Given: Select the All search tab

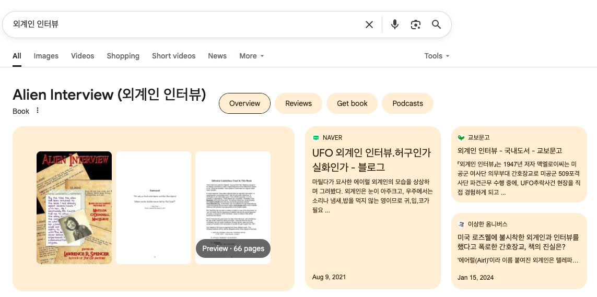Looking at the screenshot, I should point(17,56).
